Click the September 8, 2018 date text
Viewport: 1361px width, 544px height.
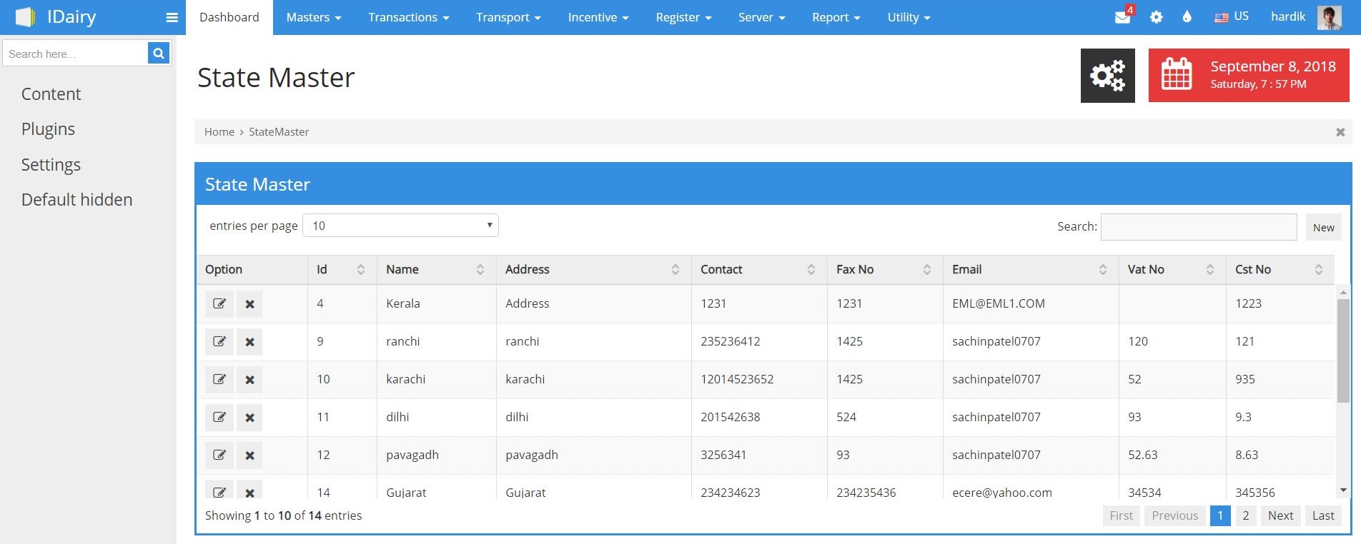coord(1273,66)
